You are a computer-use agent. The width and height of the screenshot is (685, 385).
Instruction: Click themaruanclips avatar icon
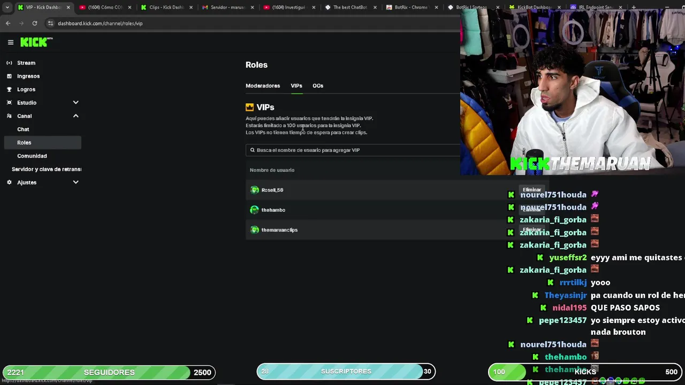255,230
